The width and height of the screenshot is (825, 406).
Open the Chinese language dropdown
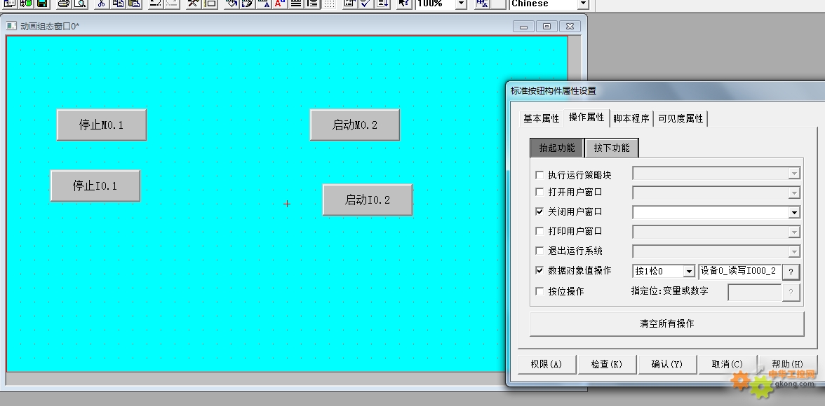(582, 3)
